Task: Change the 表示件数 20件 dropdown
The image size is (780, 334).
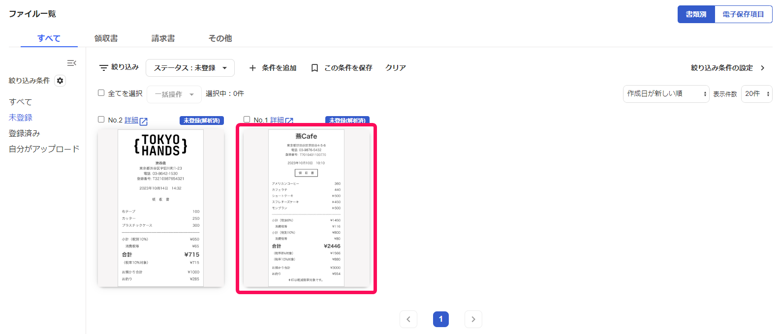Action: click(757, 93)
